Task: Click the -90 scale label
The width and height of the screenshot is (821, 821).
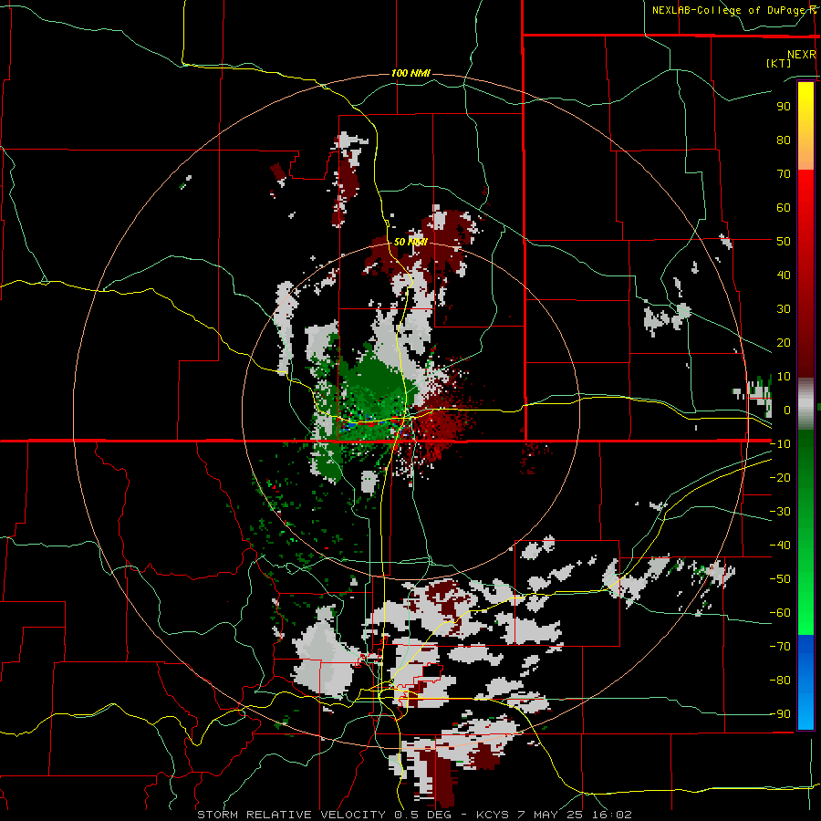Action: pos(780,714)
